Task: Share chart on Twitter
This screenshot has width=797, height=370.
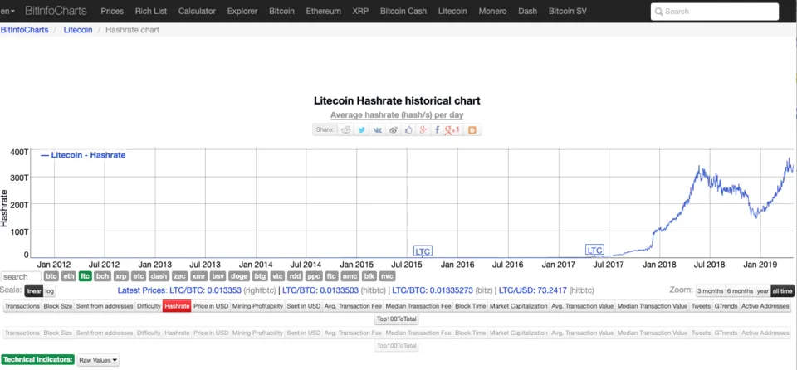Action: [361, 129]
